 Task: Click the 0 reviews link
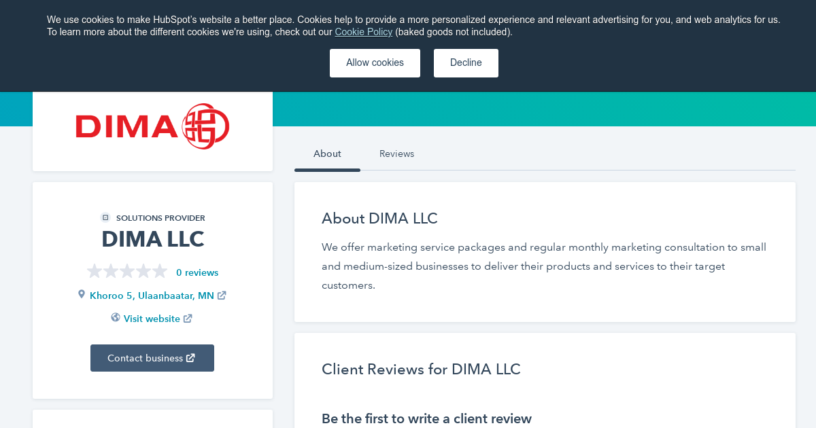click(x=197, y=272)
